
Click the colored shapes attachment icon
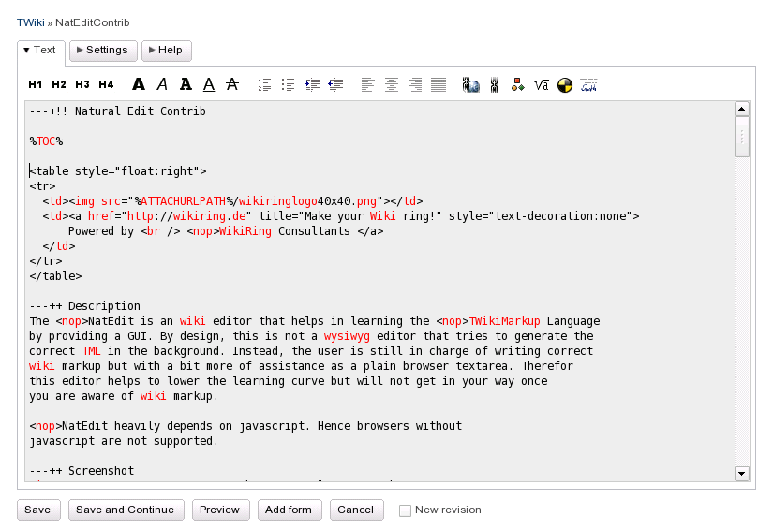point(517,84)
